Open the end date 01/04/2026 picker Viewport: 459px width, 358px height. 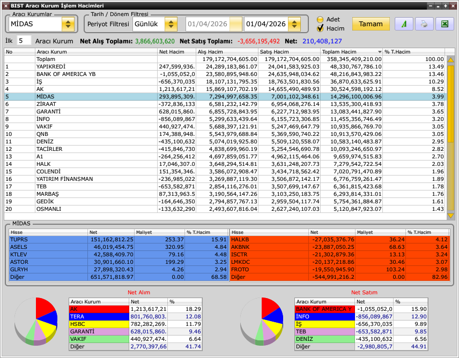pos(294,24)
